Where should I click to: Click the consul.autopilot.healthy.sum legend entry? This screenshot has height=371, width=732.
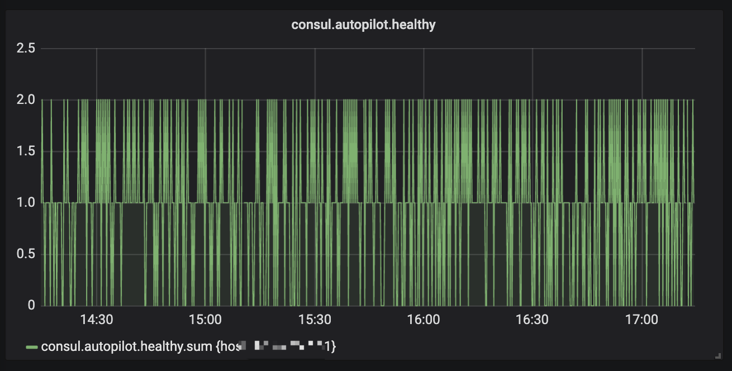click(189, 347)
